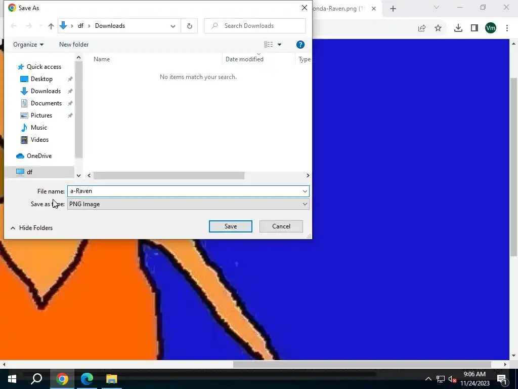Cancel the Save As dialog
Image resolution: width=518 pixels, height=389 pixels.
pyautogui.click(x=281, y=226)
